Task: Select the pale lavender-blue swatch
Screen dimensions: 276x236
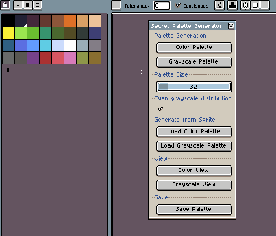Action: click(x=58, y=45)
